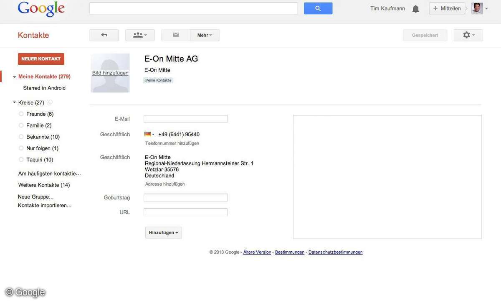Open Starred in Android group
Image resolution: width=501 pixels, height=301 pixels.
pyautogui.click(x=44, y=88)
